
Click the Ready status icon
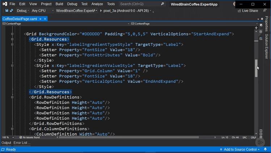3,149
